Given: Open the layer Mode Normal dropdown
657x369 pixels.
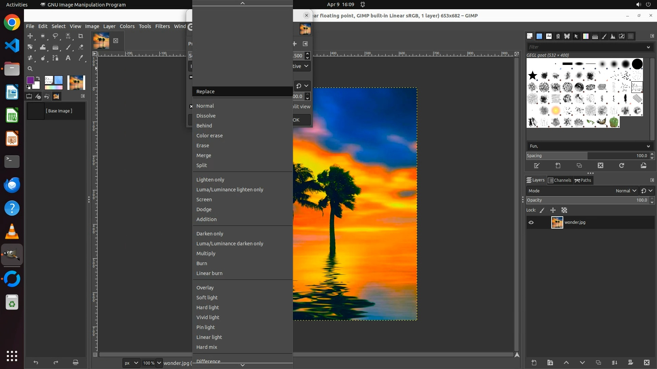Looking at the screenshot, I should coord(626,191).
